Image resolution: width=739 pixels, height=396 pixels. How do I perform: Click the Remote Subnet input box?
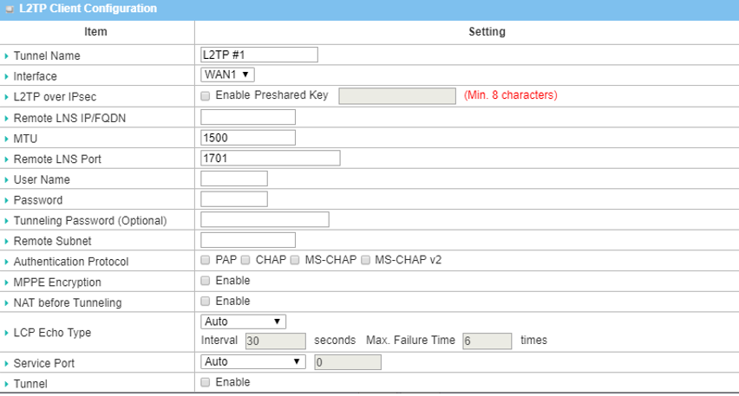tap(248, 240)
